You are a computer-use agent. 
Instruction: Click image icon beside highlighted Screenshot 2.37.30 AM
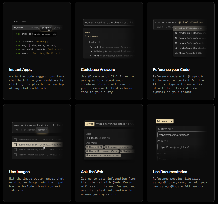pos(15,145)
